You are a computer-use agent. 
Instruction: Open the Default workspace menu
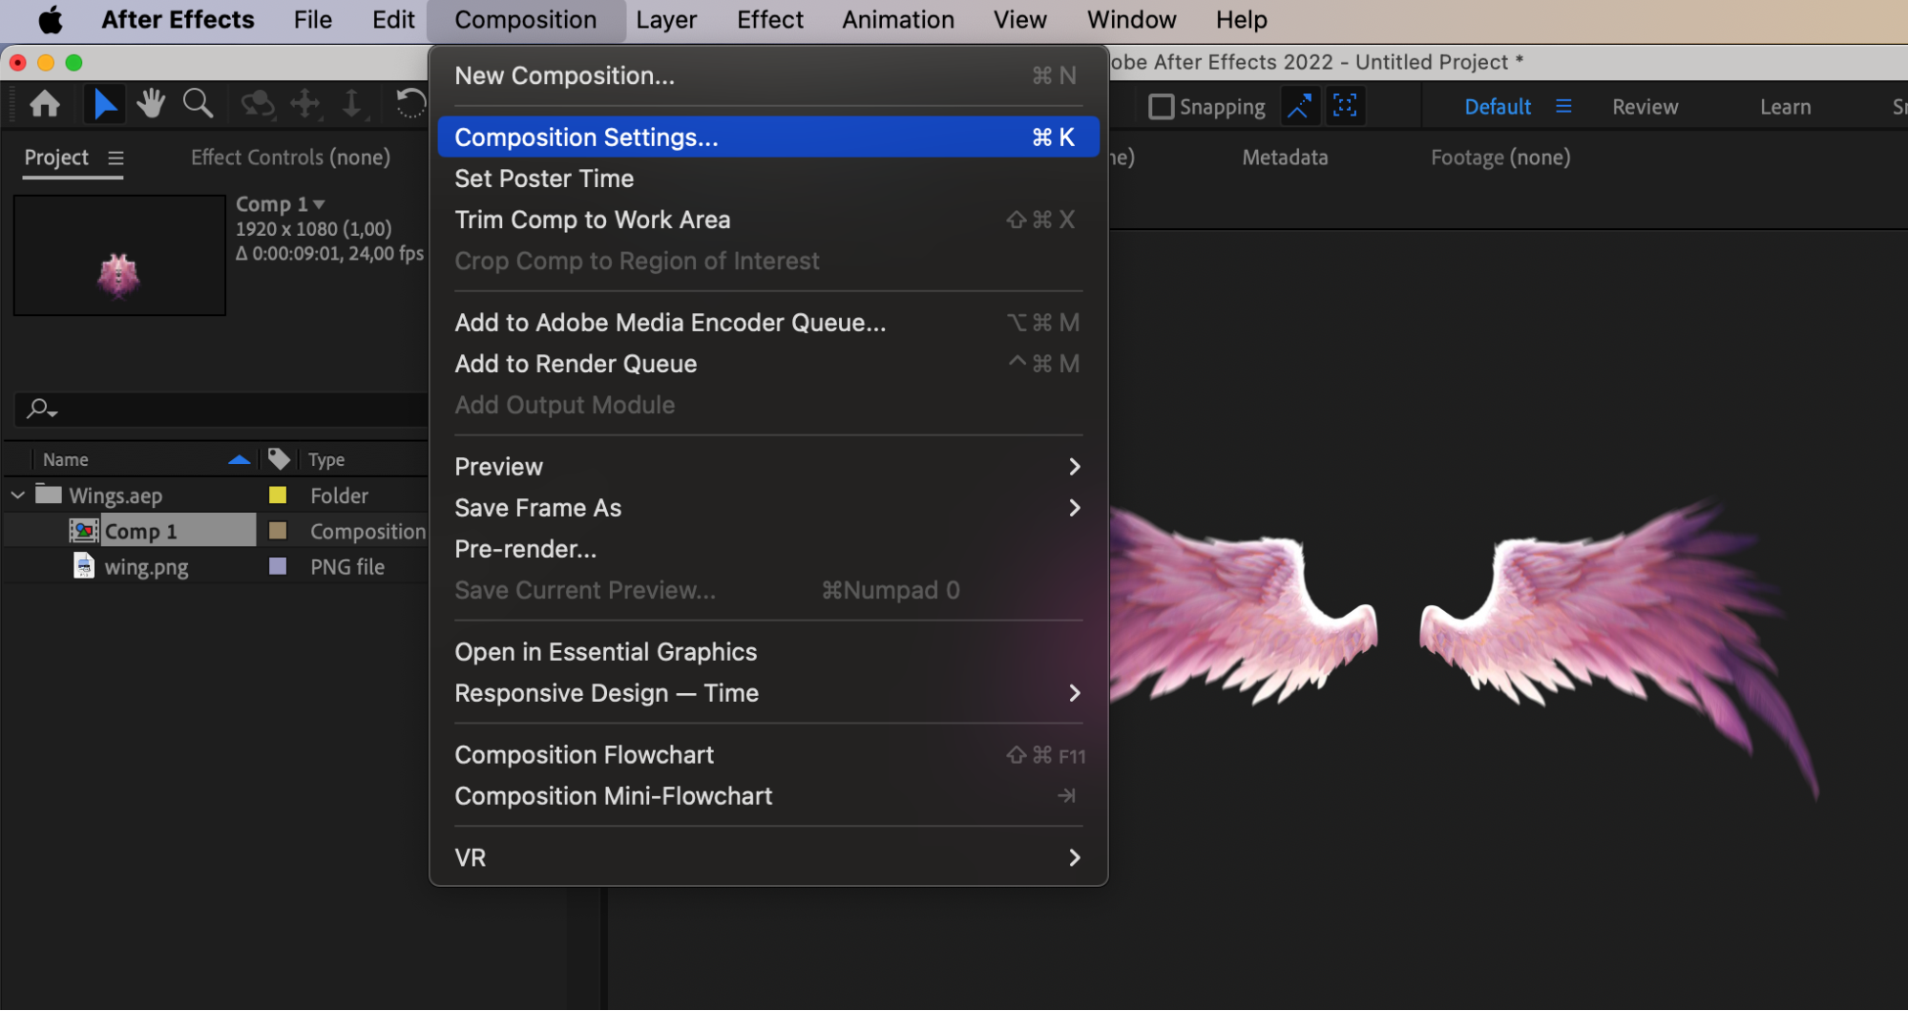[1563, 107]
